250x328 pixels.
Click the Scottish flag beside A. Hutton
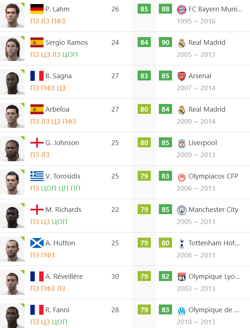37,243
